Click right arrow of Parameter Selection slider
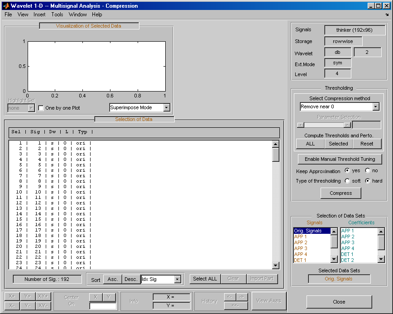The height and width of the screenshot is (314, 393). point(347,125)
